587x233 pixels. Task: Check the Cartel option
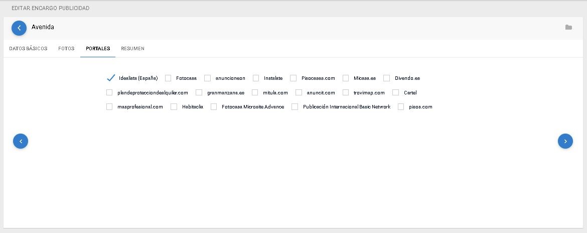pyautogui.click(x=396, y=92)
